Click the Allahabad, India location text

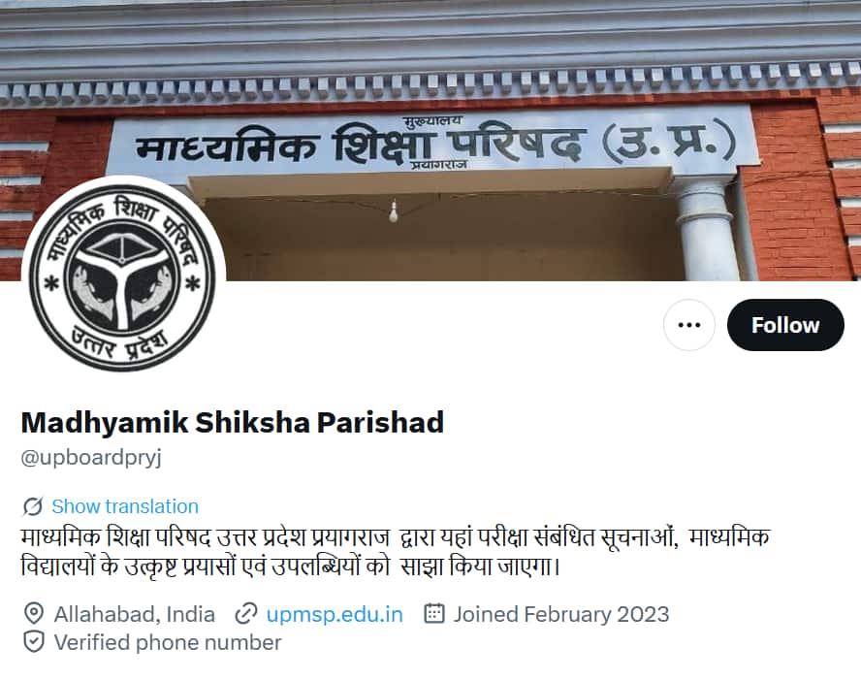point(135,614)
